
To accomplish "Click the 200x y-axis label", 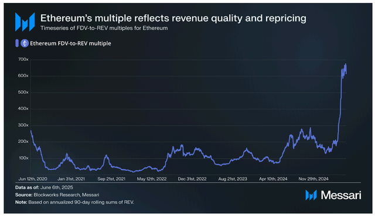I will pyautogui.click(x=23, y=142).
